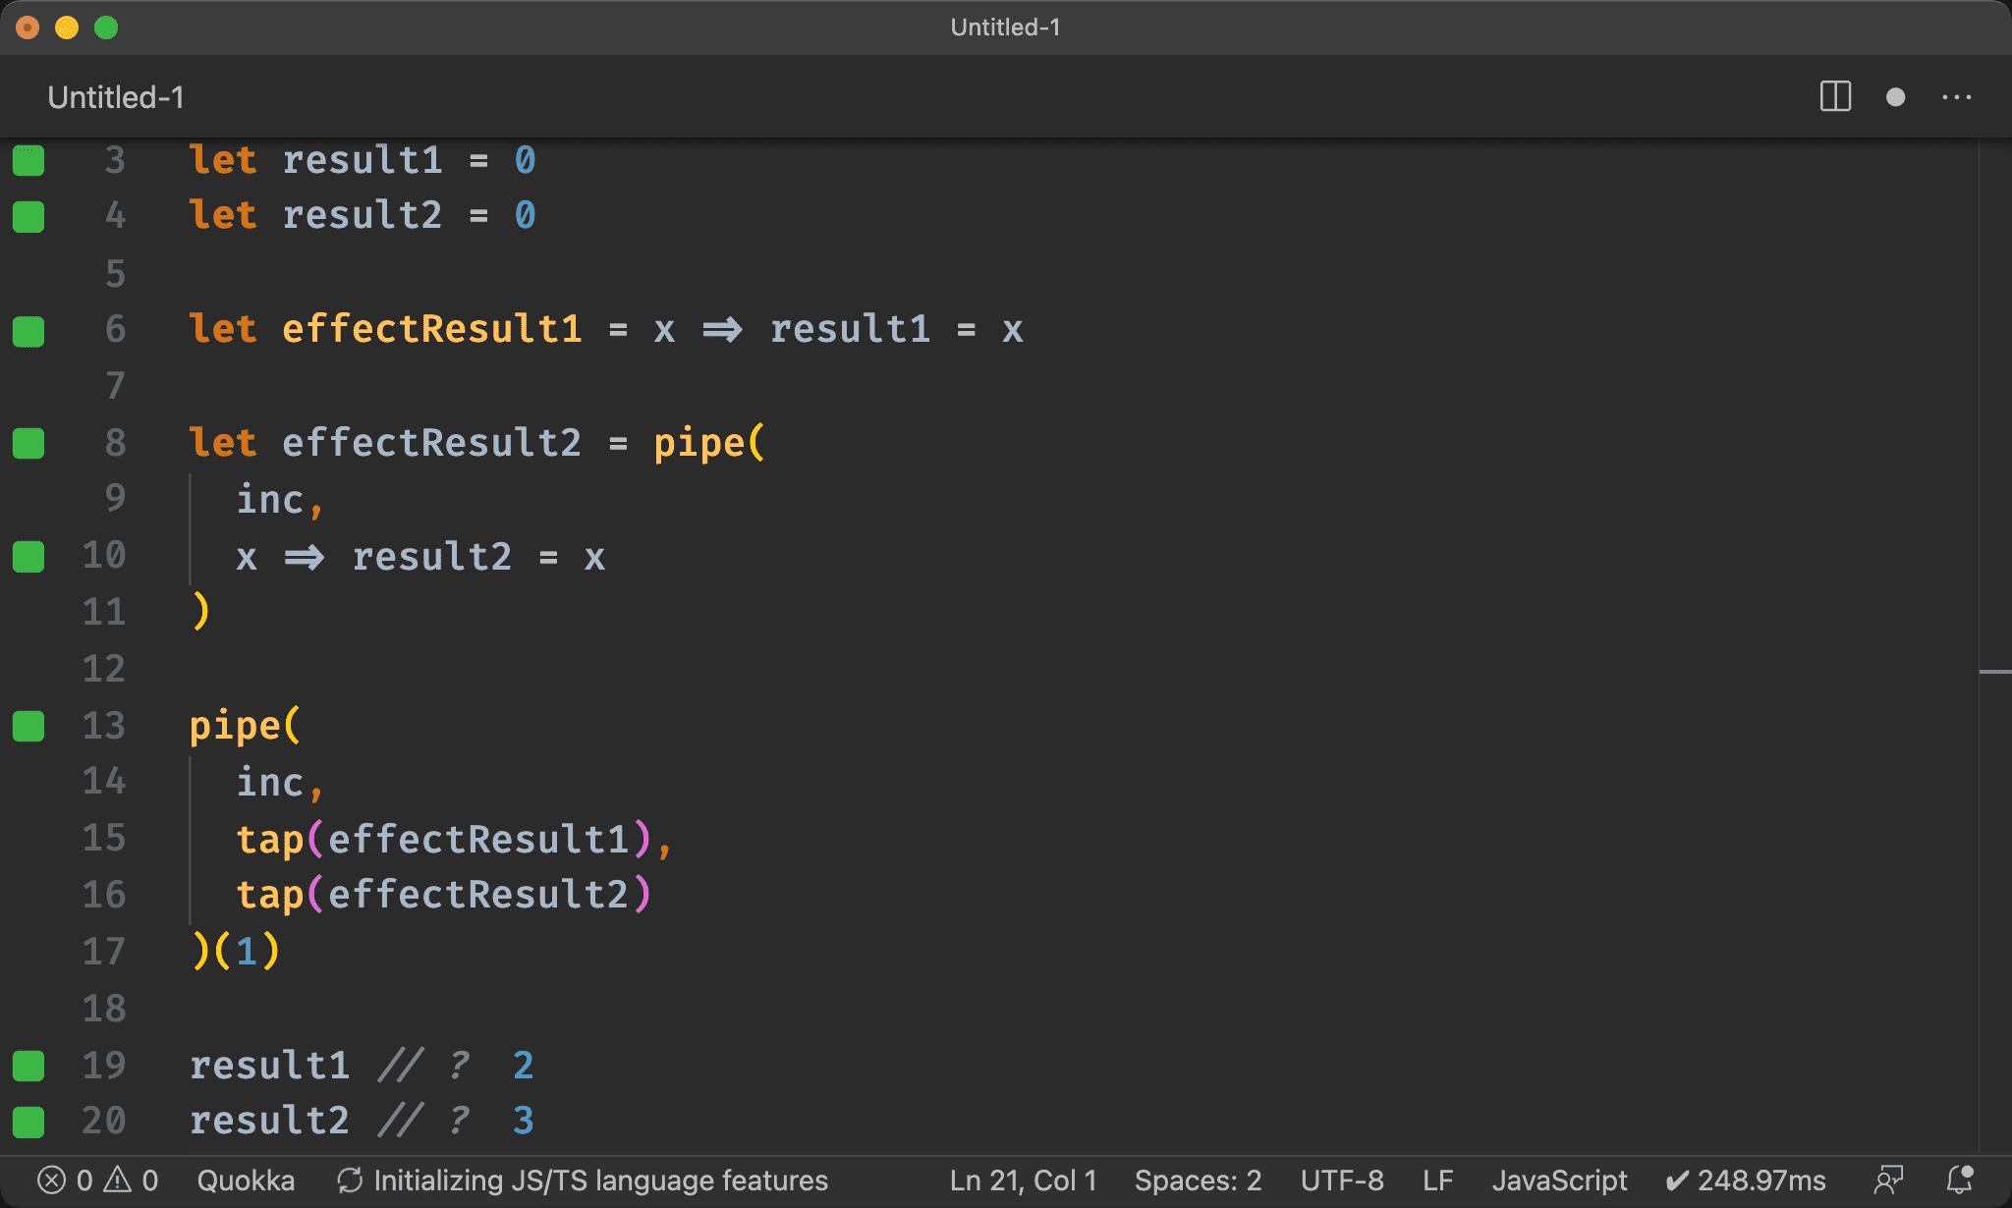This screenshot has height=1208, width=2012.
Task: Click result1 variable on line 3
Action: click(x=363, y=160)
